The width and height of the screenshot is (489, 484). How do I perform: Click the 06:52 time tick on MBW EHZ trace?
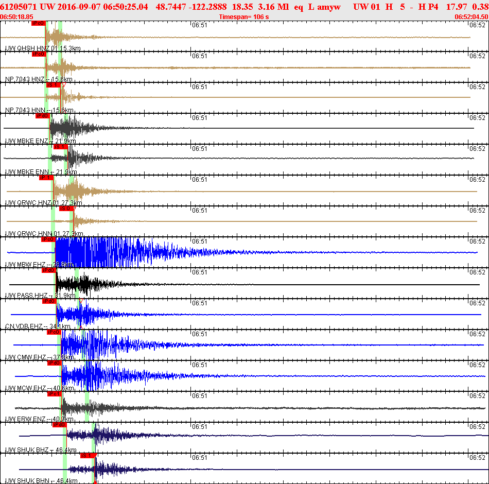478,241
